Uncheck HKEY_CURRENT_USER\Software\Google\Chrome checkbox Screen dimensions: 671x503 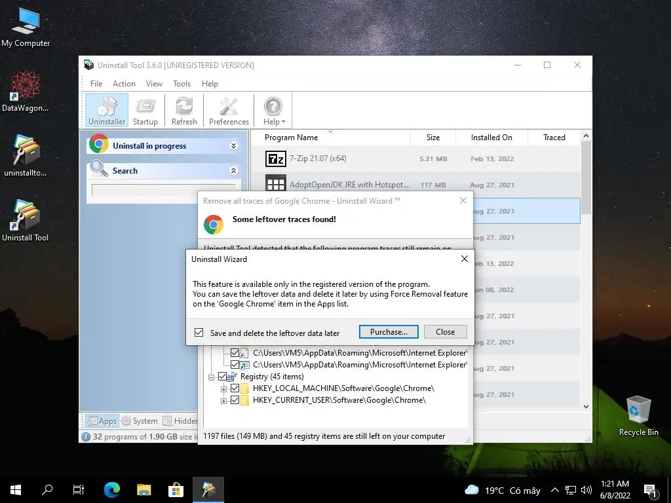click(x=235, y=400)
